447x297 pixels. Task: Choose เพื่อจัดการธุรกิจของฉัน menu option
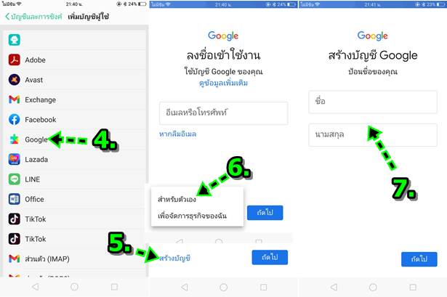click(192, 216)
